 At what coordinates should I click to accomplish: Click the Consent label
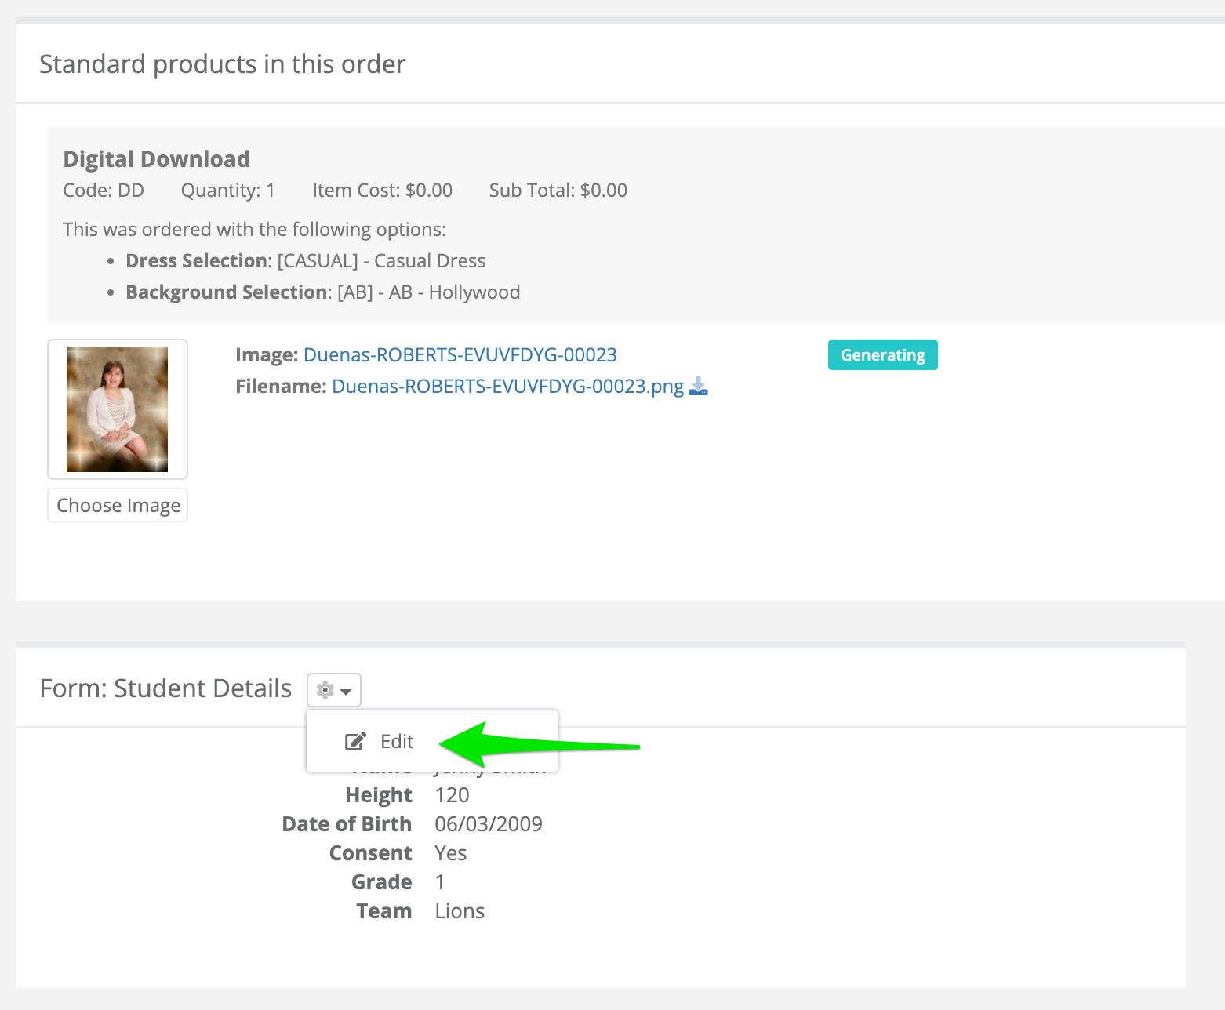tap(371, 853)
